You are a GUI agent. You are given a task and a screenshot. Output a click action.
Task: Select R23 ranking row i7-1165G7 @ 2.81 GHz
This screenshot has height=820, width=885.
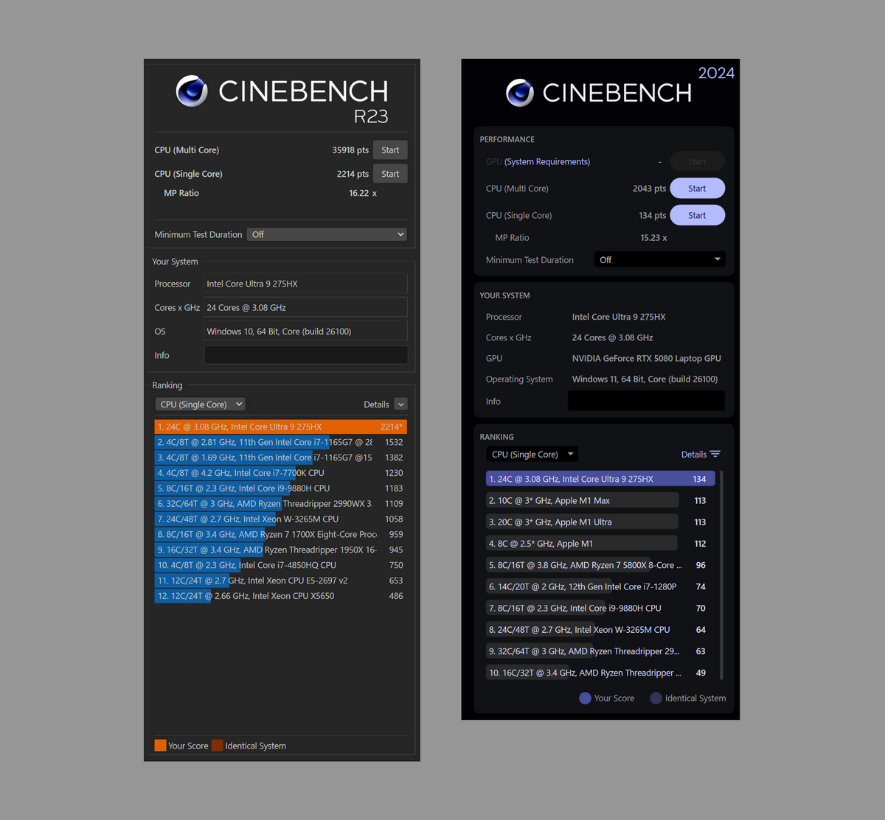(x=280, y=442)
